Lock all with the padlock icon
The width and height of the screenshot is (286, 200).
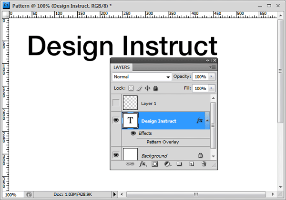tap(155, 88)
